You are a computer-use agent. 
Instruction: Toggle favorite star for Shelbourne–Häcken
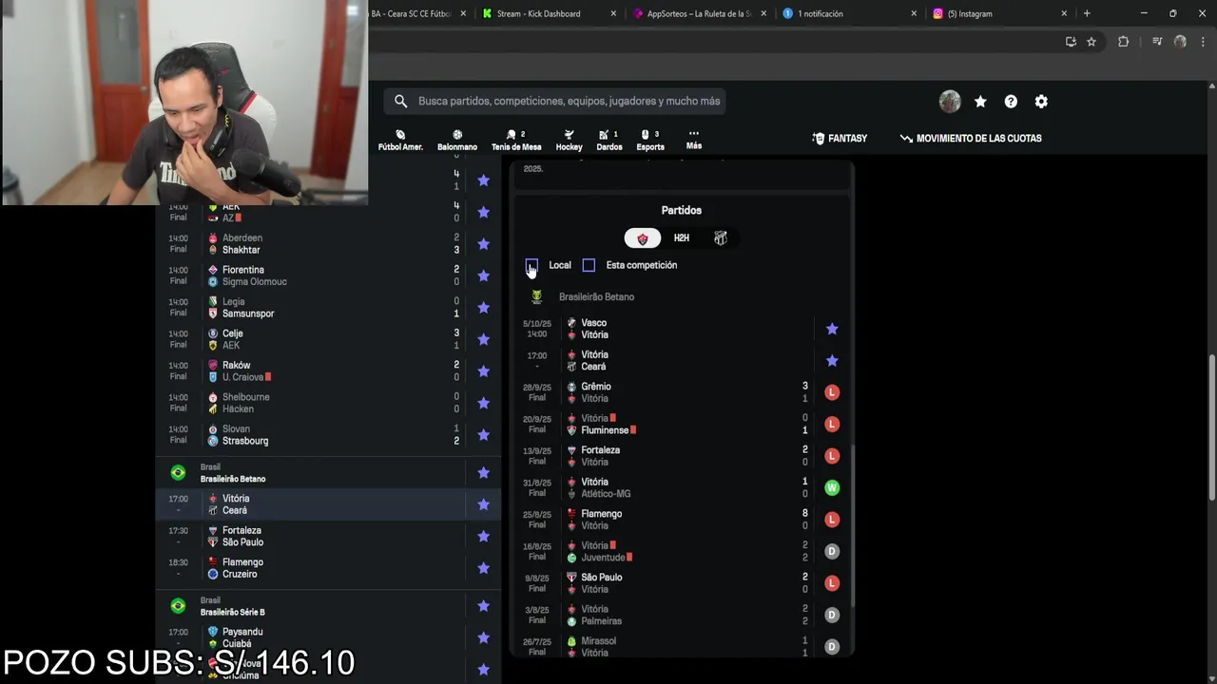483,403
